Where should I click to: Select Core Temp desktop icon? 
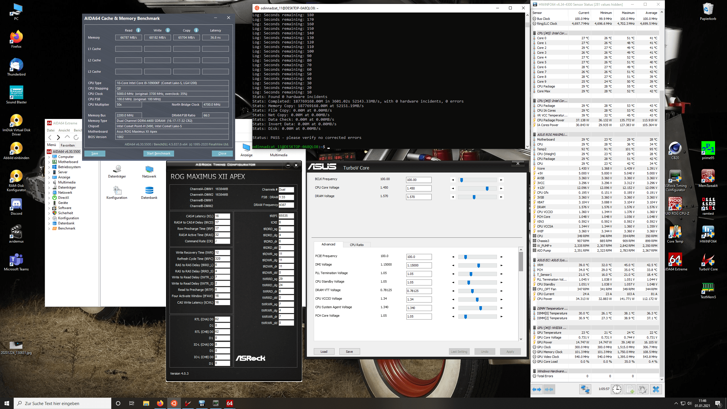click(675, 234)
